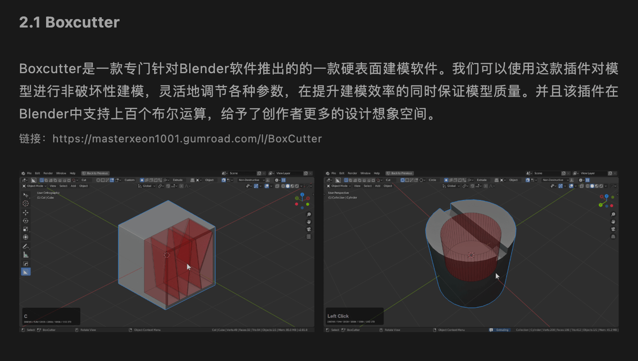
Task: Click Circle shape label in right screenshot
Action: [432, 180]
